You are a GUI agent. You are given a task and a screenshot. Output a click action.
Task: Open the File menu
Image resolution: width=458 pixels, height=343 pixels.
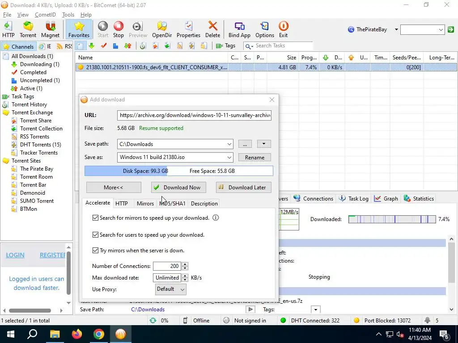click(7, 15)
